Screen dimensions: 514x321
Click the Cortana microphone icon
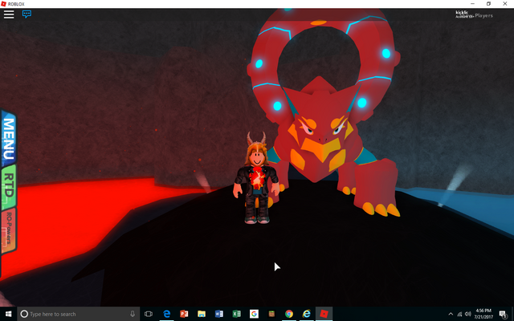click(x=133, y=314)
